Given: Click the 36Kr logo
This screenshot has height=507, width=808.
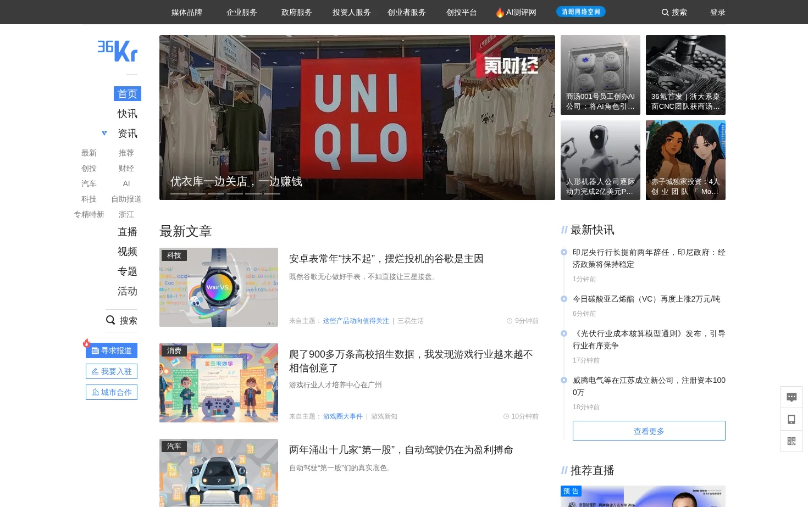Looking at the screenshot, I should [x=118, y=51].
